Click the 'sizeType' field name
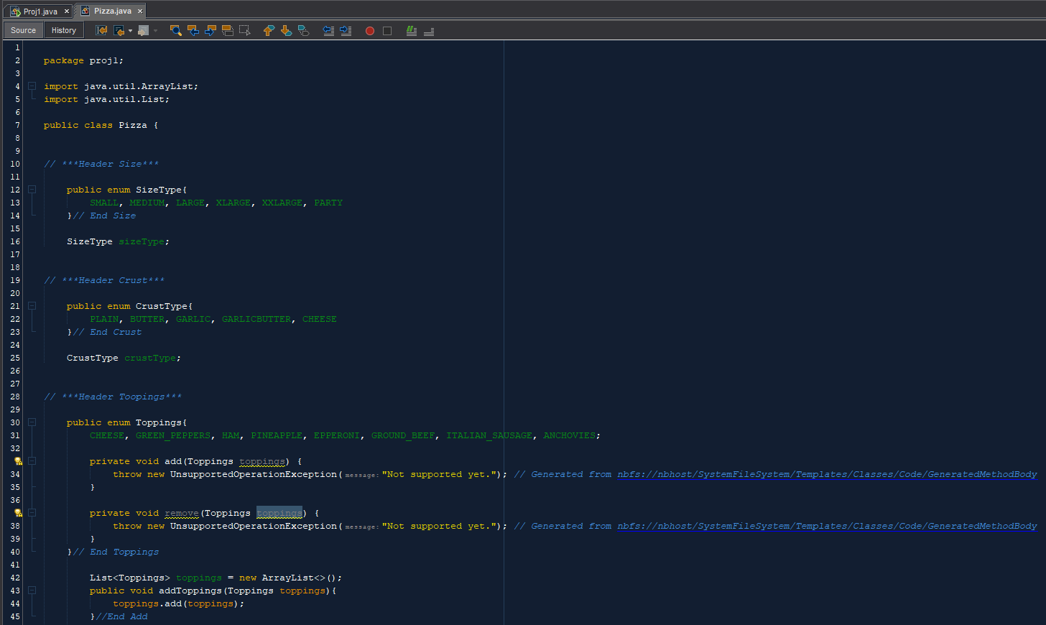1046x625 pixels. pyautogui.click(x=142, y=241)
